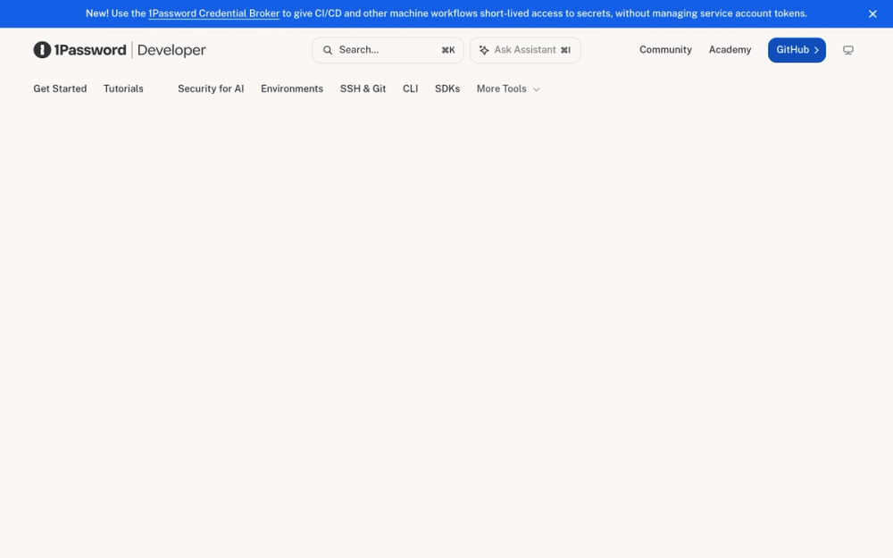The height and width of the screenshot is (558, 893).
Task: Select the CLI navigation item
Action: (410, 88)
